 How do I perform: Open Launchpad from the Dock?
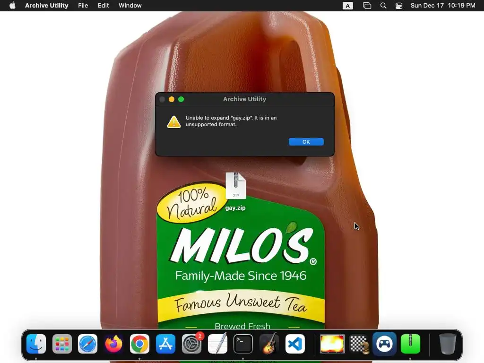(x=62, y=344)
